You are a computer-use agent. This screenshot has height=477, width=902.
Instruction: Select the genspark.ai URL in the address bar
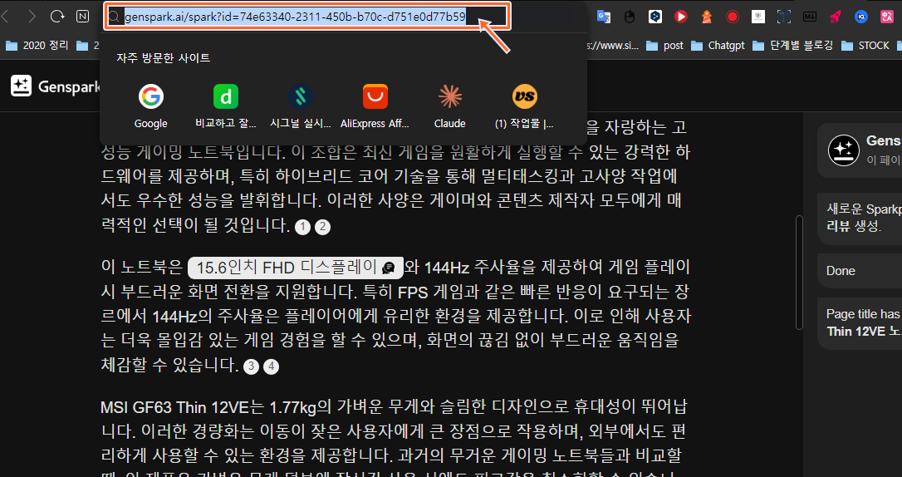(295, 17)
